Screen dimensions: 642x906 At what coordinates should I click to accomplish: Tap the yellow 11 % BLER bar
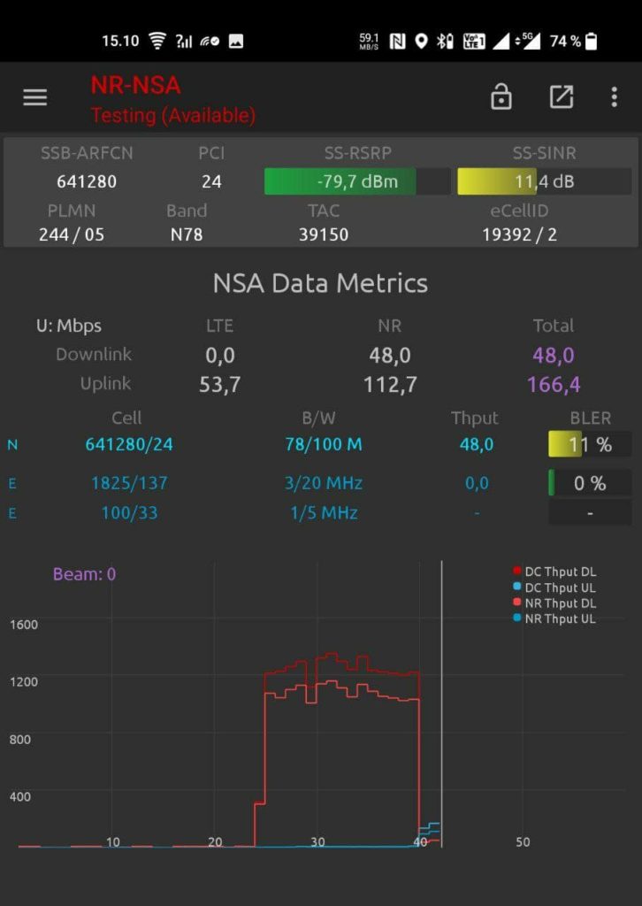coord(566,444)
